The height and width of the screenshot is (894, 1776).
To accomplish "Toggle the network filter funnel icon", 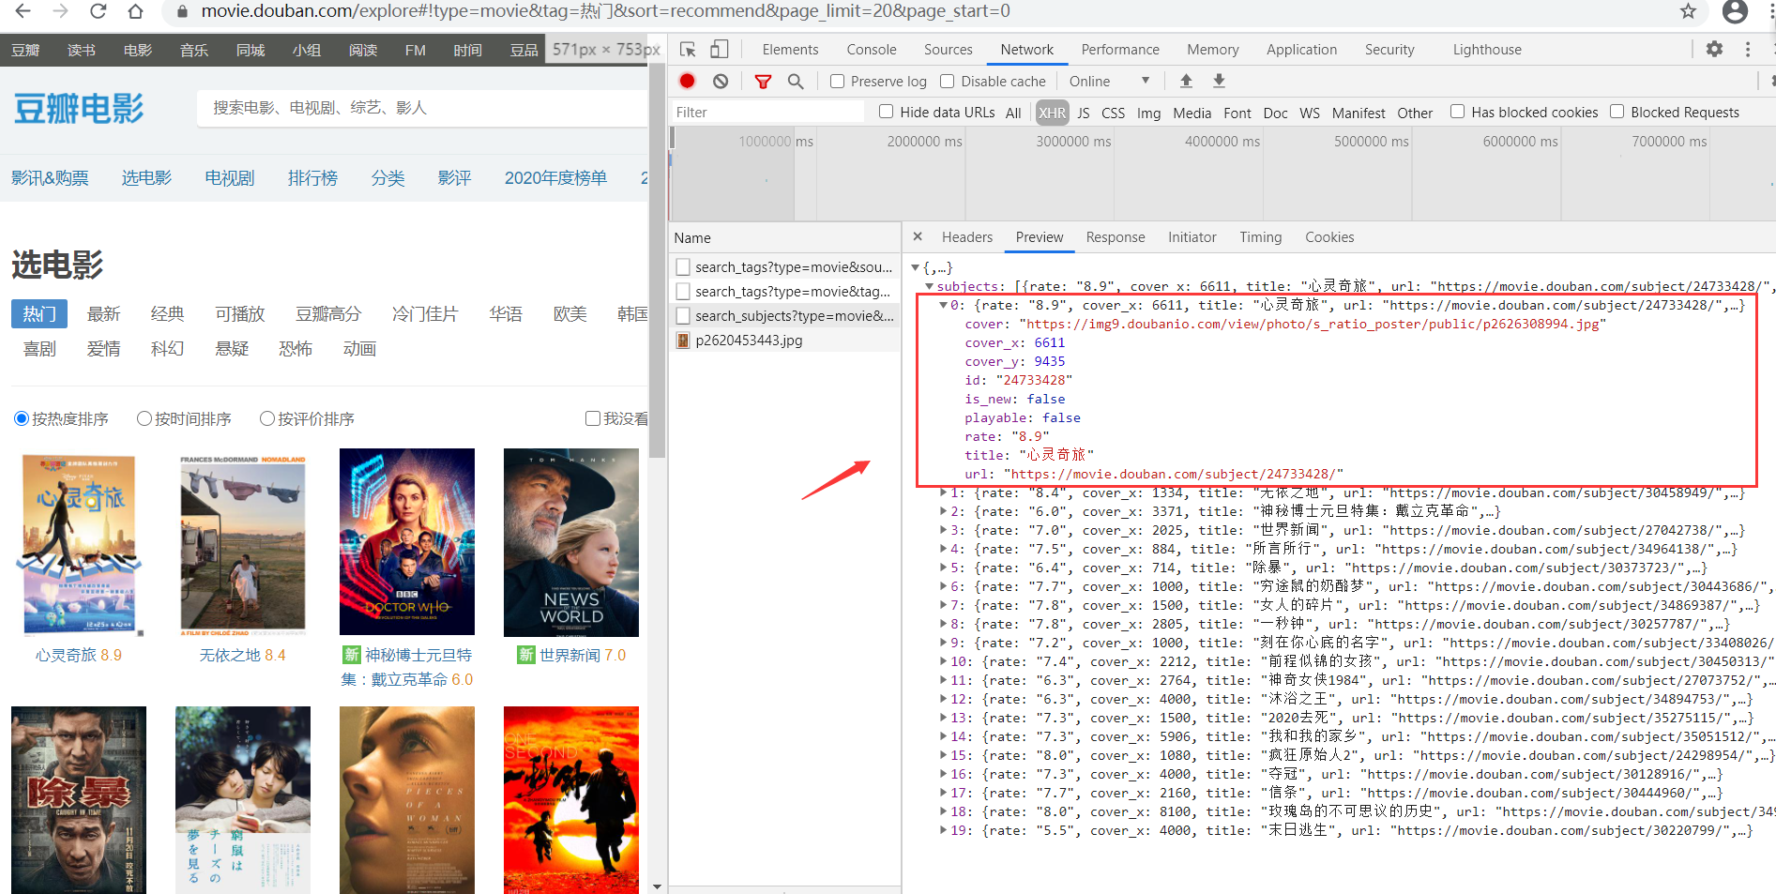I will click(763, 82).
